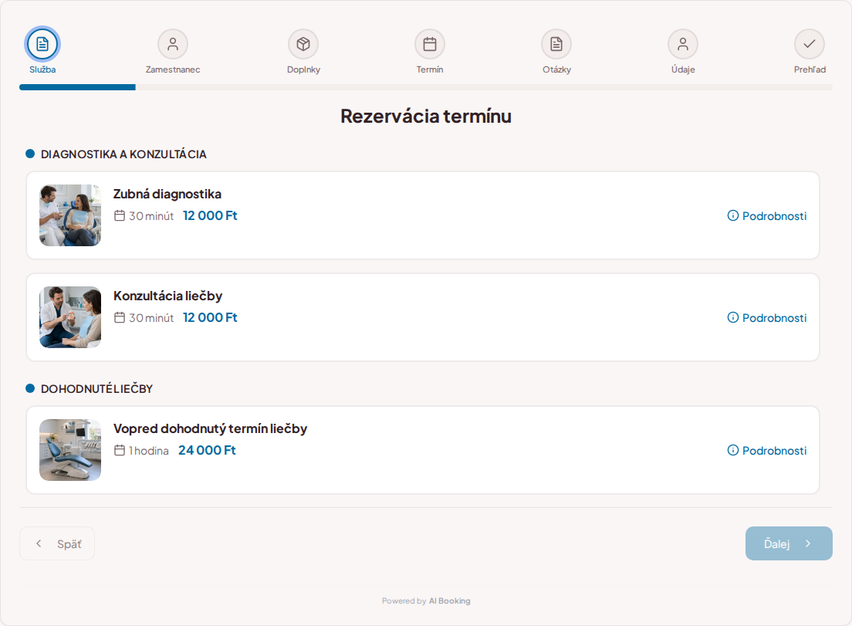Click the blue step progress bar
The height and width of the screenshot is (626, 852).
(77, 87)
